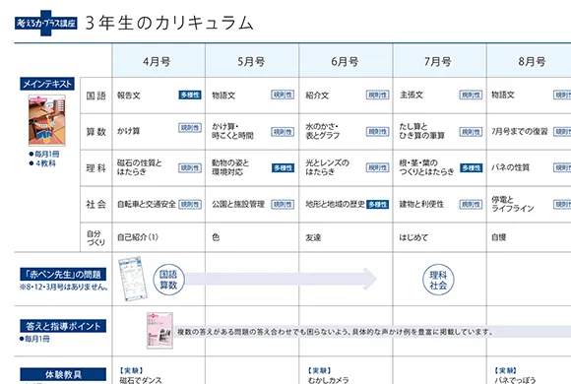
Task: Select the 5月号 column header
Action: (251, 62)
